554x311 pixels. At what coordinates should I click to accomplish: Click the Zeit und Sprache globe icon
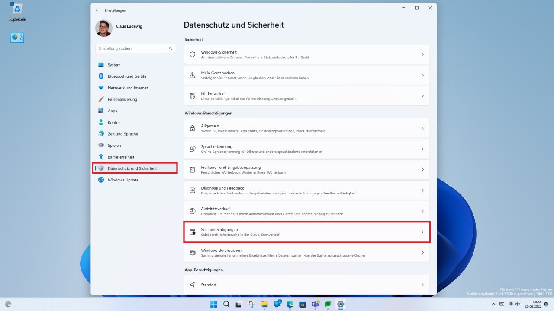click(101, 134)
